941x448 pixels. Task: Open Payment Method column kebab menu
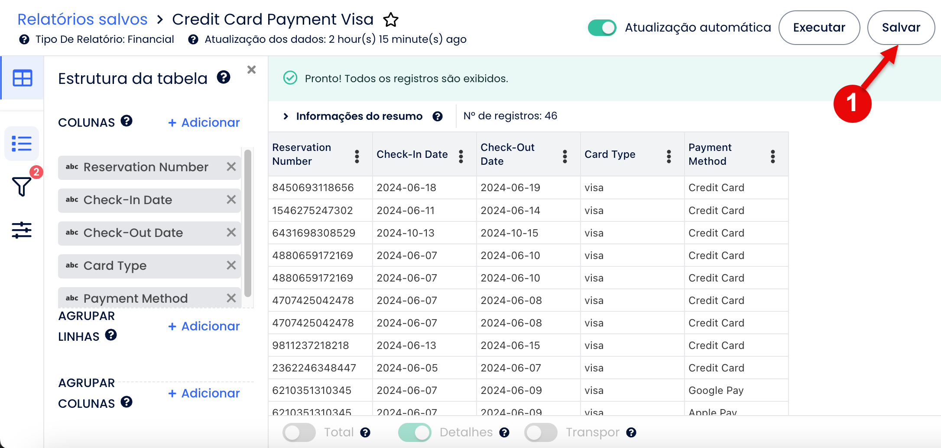click(x=773, y=157)
